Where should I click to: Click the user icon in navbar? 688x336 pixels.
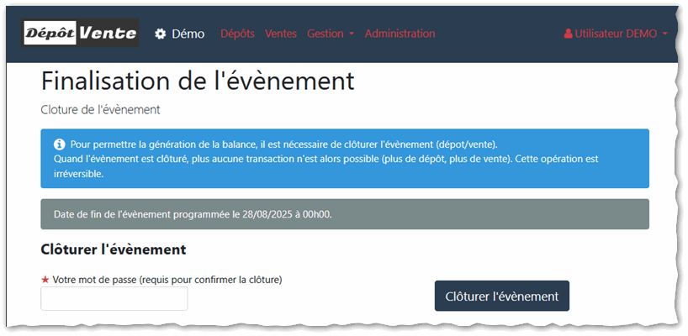pyautogui.click(x=569, y=34)
